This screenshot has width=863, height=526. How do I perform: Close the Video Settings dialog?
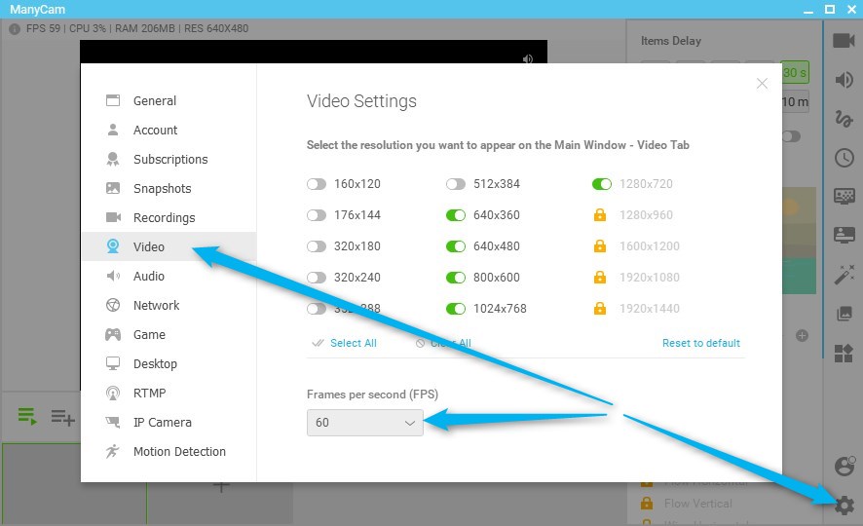coord(762,84)
